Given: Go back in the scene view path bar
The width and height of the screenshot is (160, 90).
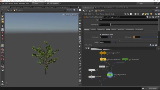Looking at the screenshot, I should click(2, 10).
